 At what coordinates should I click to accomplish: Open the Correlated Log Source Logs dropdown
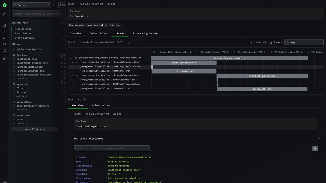pos(304,42)
